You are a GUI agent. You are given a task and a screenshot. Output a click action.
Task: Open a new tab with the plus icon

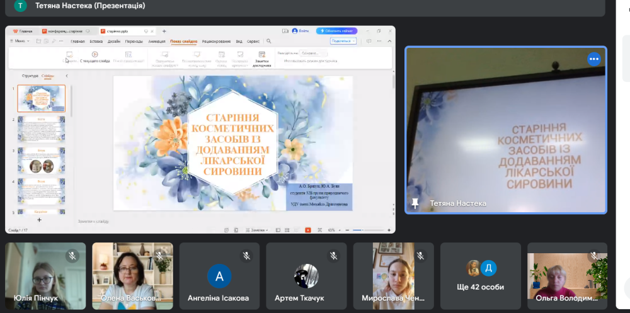pos(164,31)
